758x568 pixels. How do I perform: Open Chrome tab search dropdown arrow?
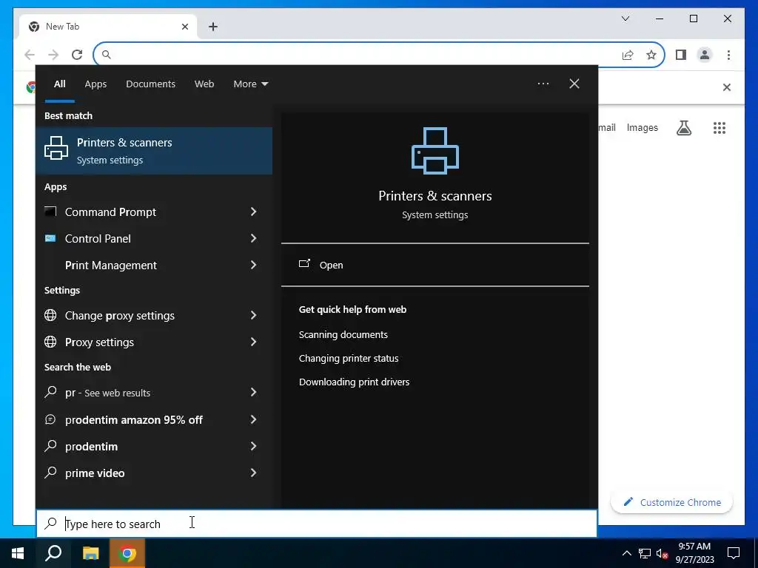pos(625,18)
